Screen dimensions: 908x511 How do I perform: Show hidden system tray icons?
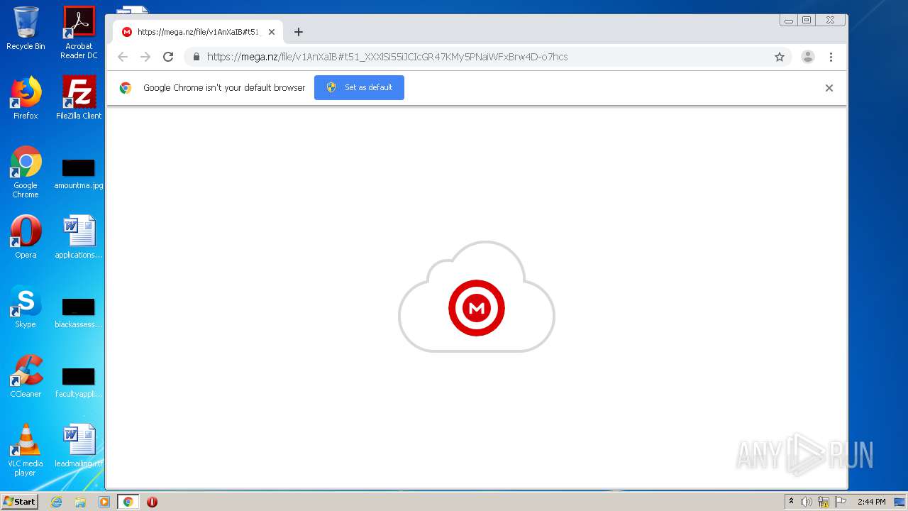pyautogui.click(x=791, y=502)
